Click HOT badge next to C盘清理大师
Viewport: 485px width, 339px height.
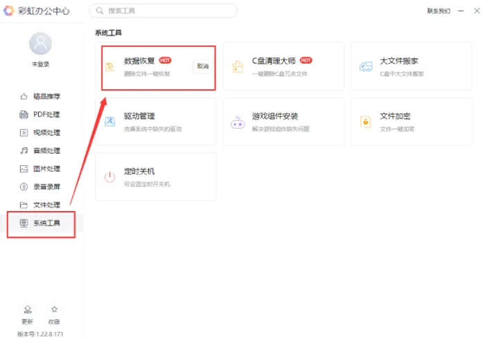306,60
